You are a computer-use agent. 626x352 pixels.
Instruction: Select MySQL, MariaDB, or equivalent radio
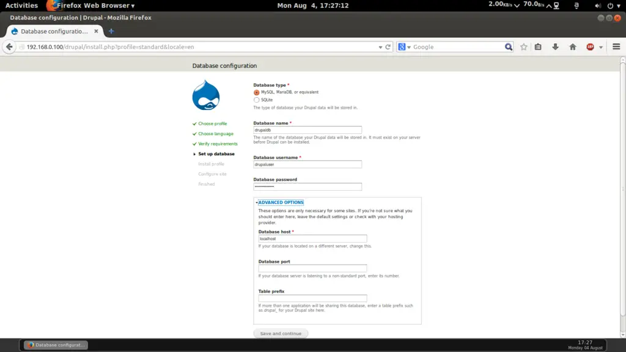coord(256,92)
